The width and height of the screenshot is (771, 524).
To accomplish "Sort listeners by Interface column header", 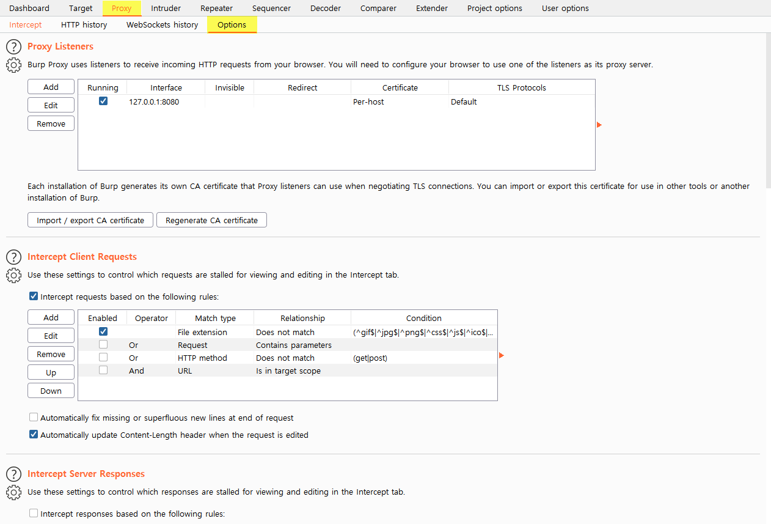I will tap(166, 87).
